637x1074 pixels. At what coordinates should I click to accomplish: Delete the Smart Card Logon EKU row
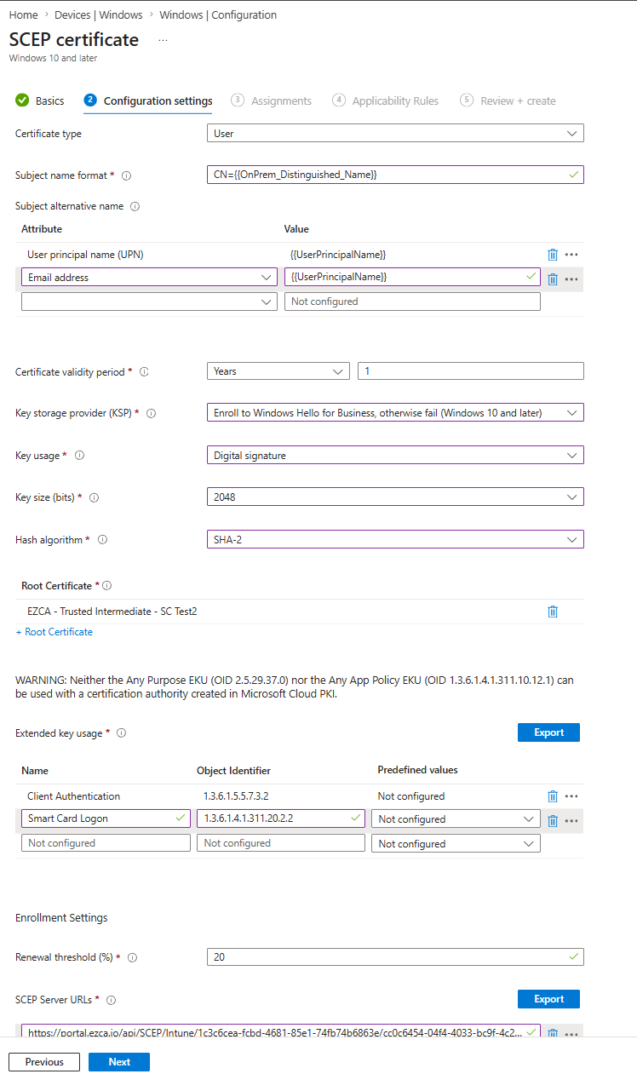[553, 820]
